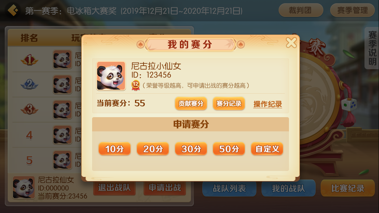
Task: Click the panda avatar in the dialog
Action: pyautogui.click(x=111, y=76)
